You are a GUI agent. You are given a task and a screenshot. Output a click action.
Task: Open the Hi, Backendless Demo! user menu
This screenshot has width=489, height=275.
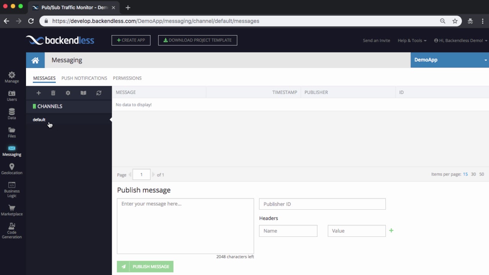(461, 40)
